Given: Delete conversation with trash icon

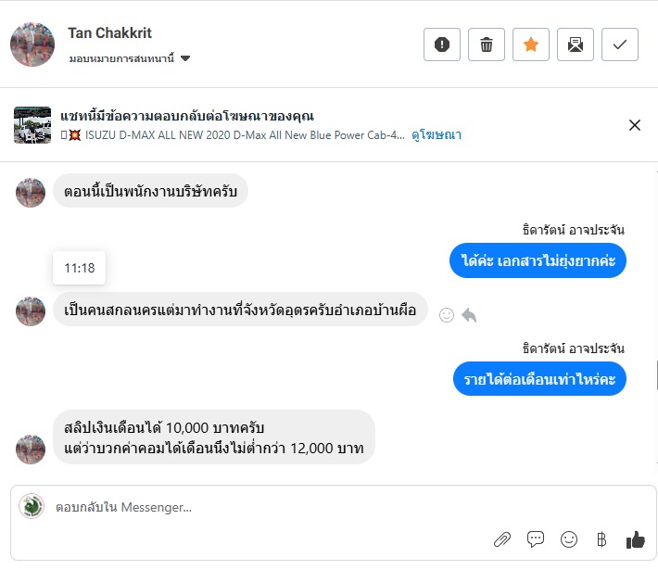Looking at the screenshot, I should point(487,44).
